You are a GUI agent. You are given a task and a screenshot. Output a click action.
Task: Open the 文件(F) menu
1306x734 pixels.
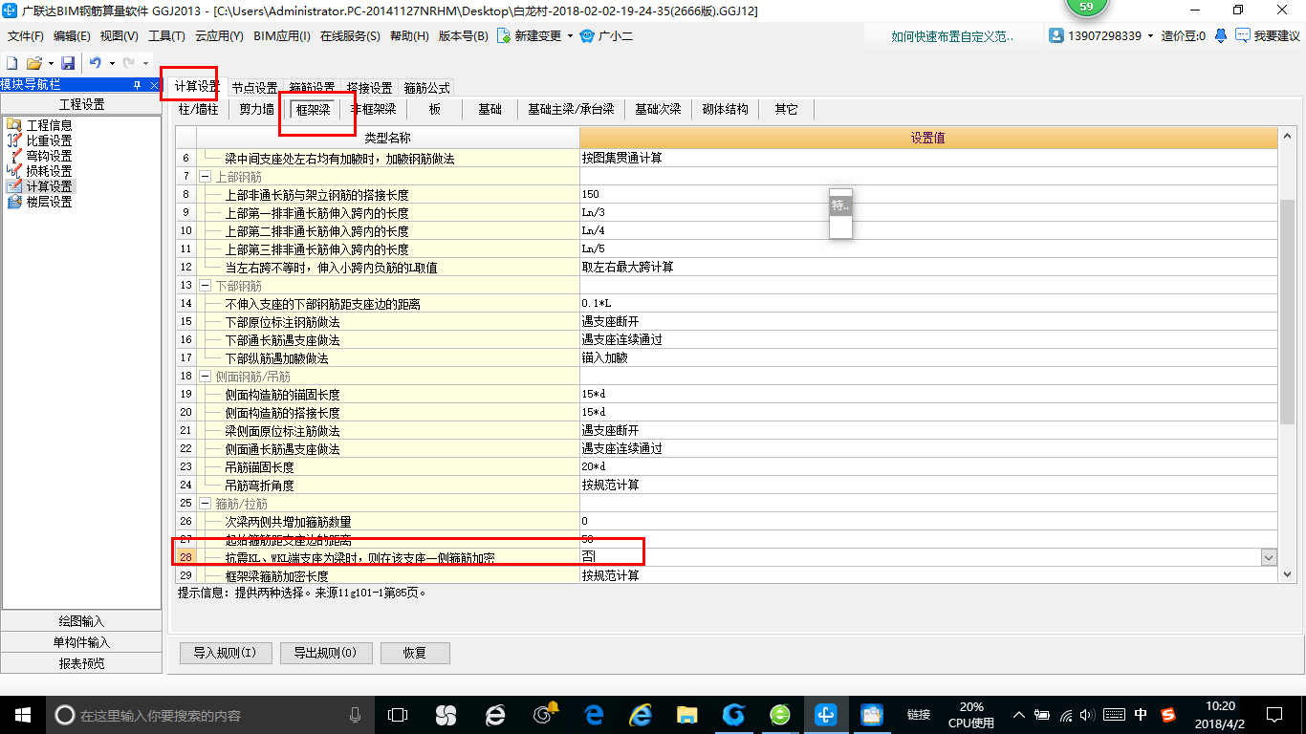coord(26,35)
